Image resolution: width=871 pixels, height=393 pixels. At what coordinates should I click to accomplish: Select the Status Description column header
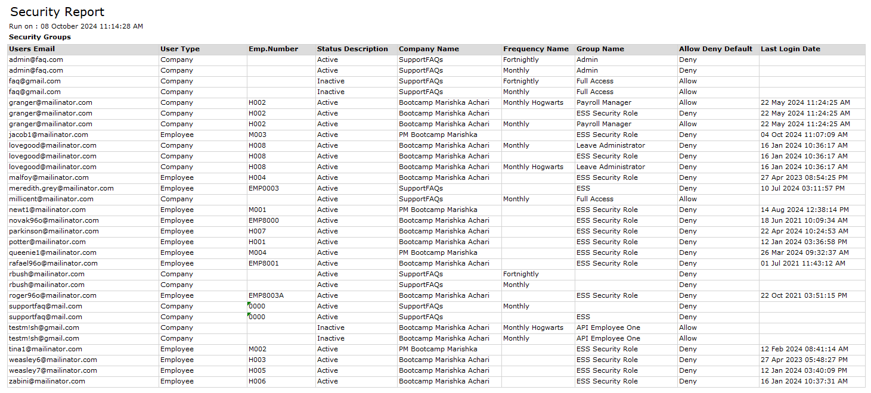tap(352, 49)
